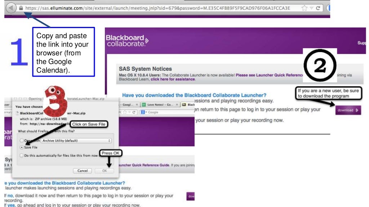This screenshot has width=369, height=207.
Task: Click the star icon in the small browser toolbar
Action: (125, 112)
